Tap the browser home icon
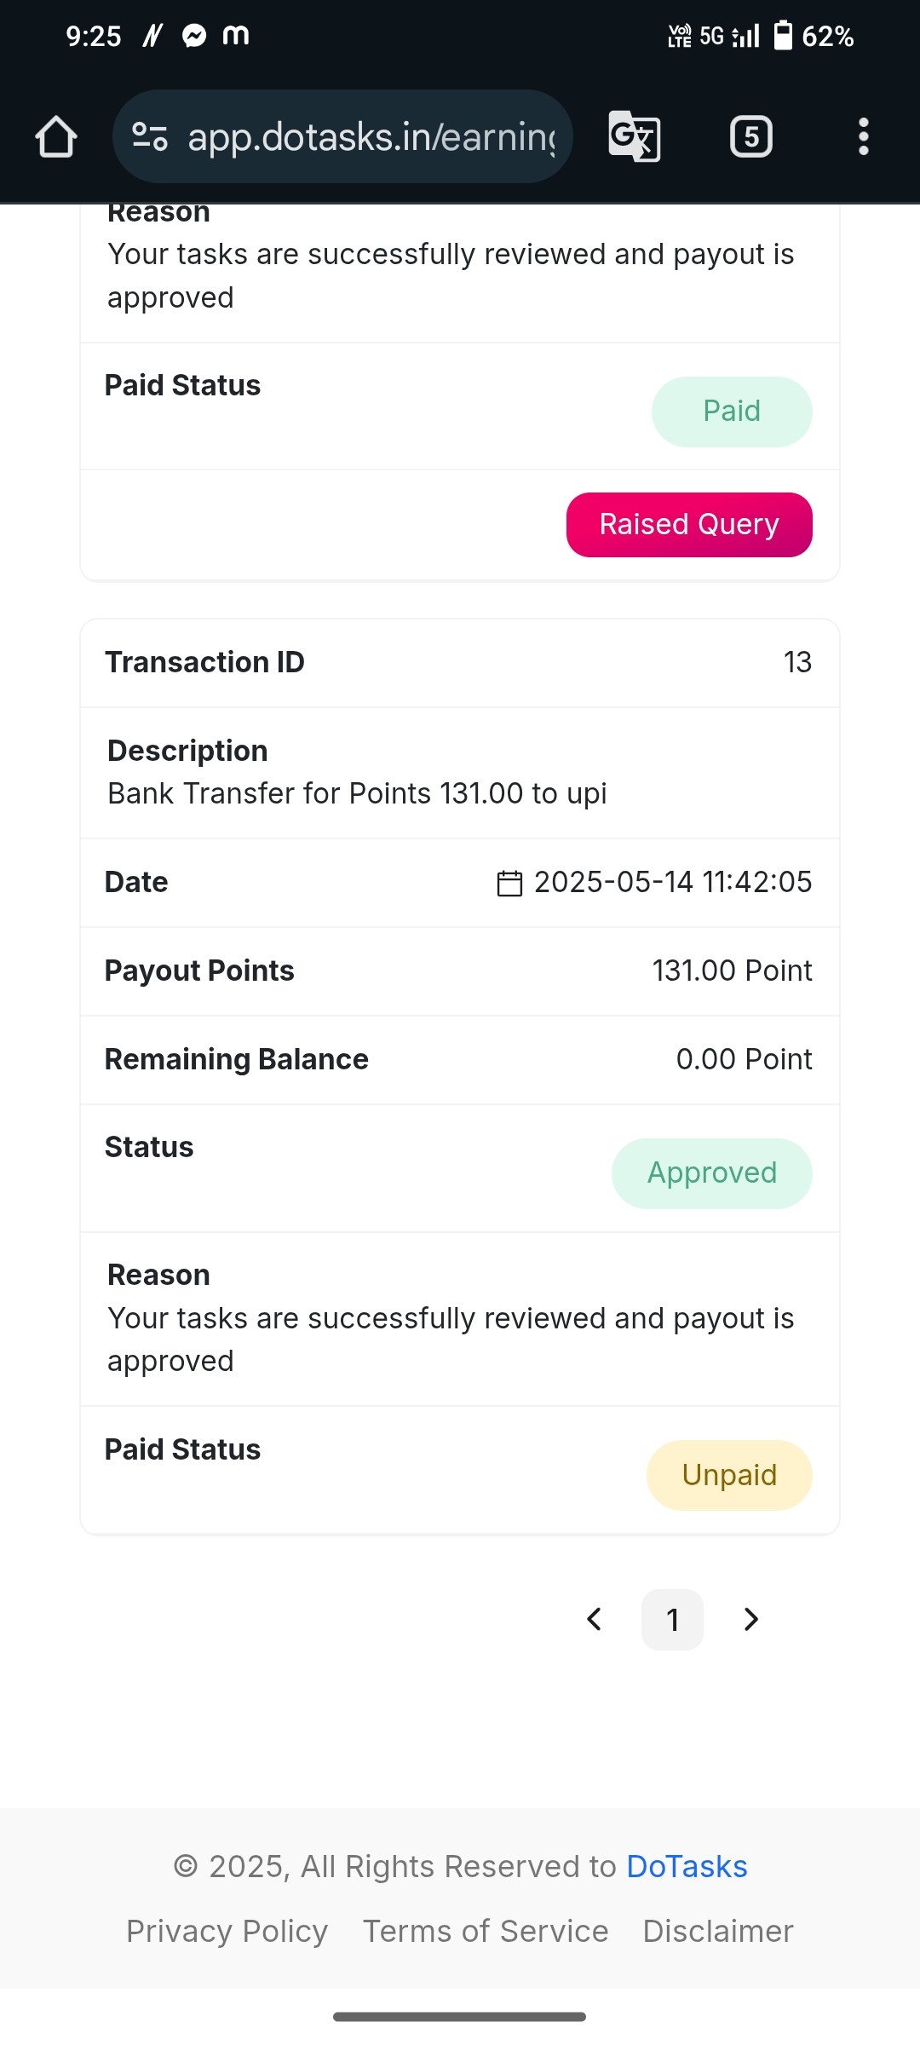 [56, 136]
